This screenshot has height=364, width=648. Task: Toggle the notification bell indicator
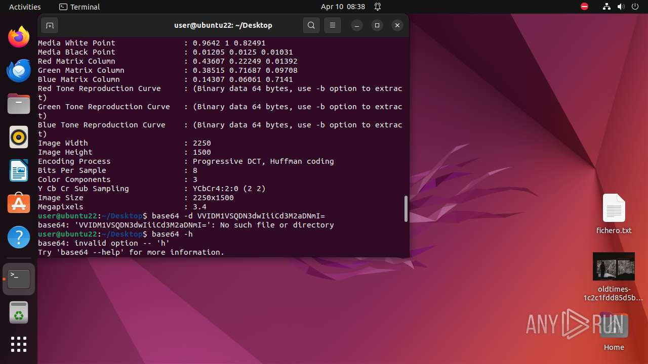click(378, 7)
